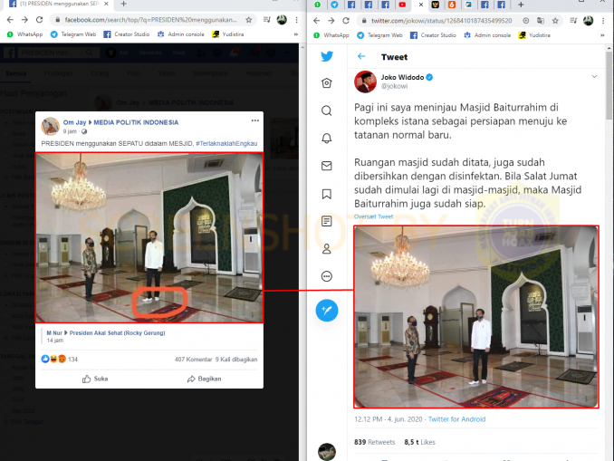The height and width of the screenshot is (461, 614).
Task: Open the post options three-dot menu on Facebook post
Action: [254, 120]
